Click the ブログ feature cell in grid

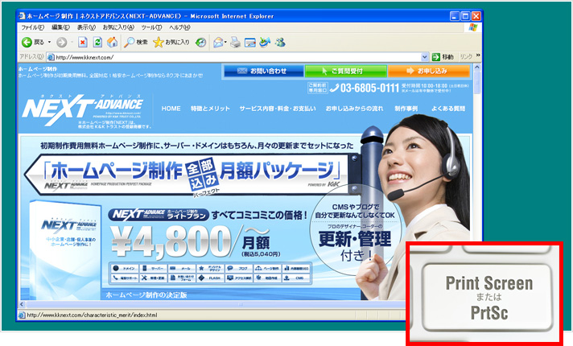coord(239,268)
